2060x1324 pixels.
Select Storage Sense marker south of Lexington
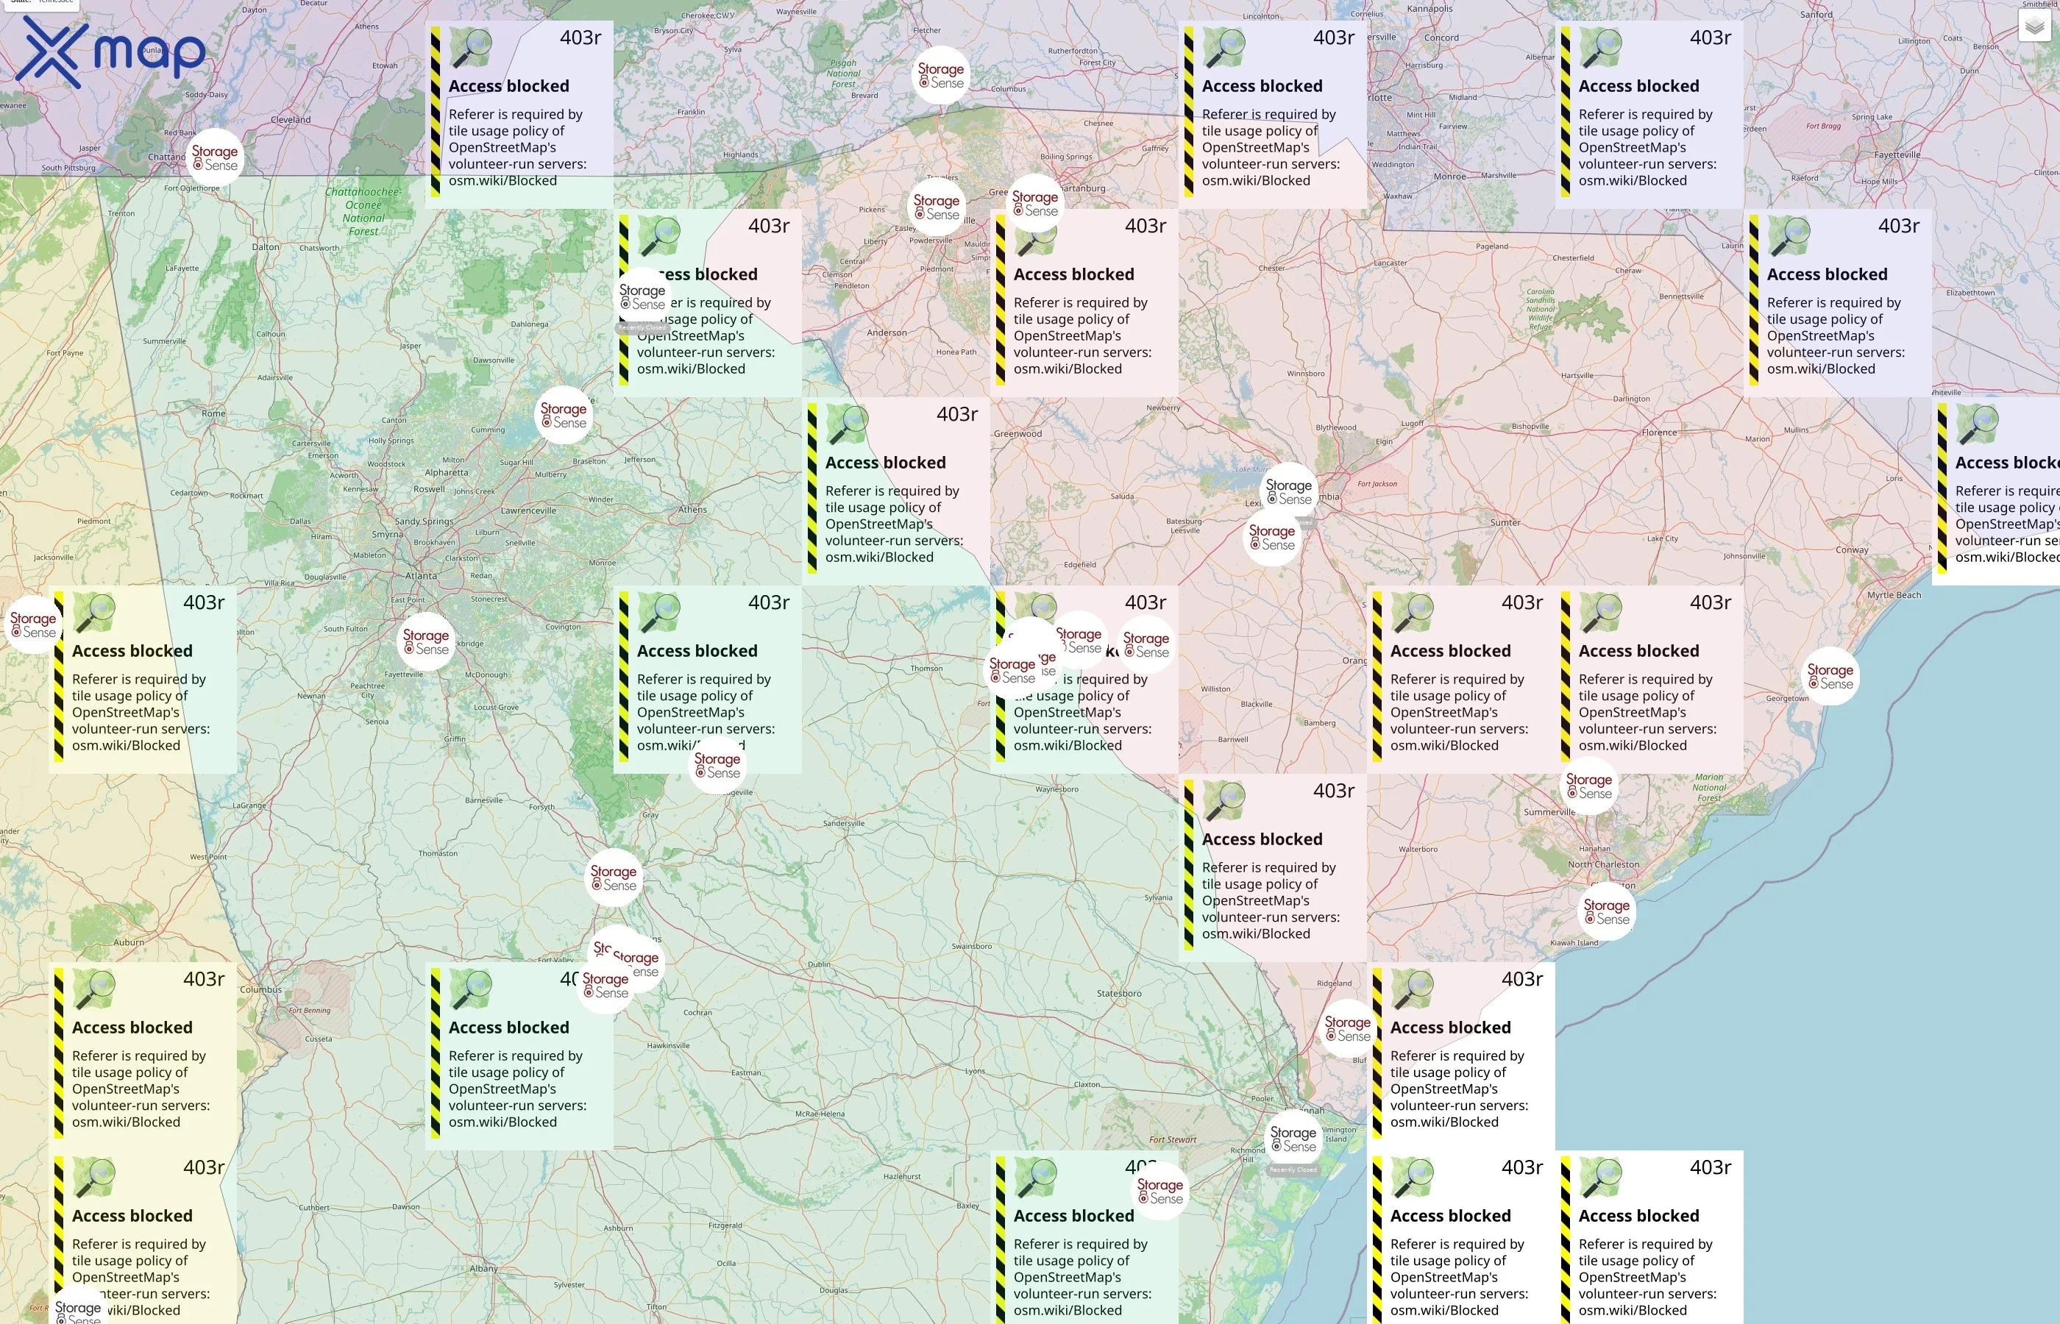[x=1273, y=538]
